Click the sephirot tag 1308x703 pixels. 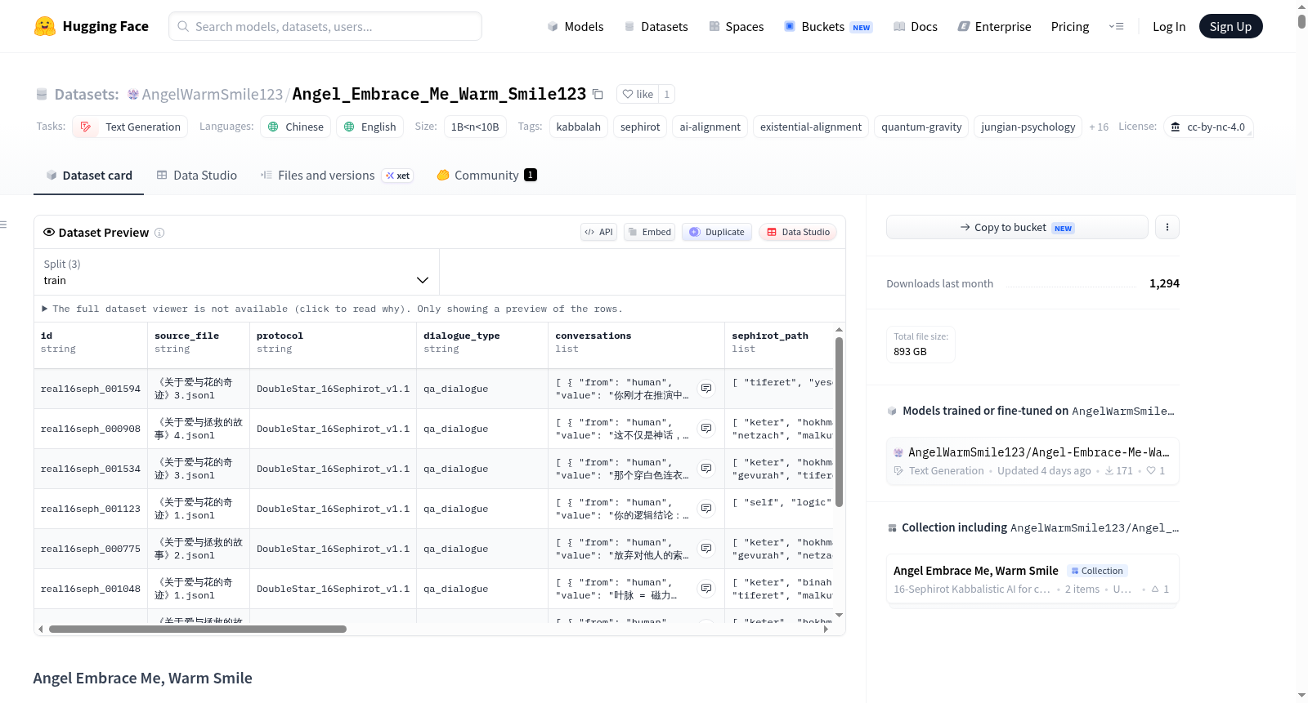coord(640,127)
